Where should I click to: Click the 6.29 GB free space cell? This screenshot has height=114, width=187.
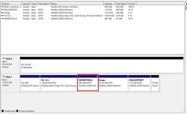click(120, 16)
